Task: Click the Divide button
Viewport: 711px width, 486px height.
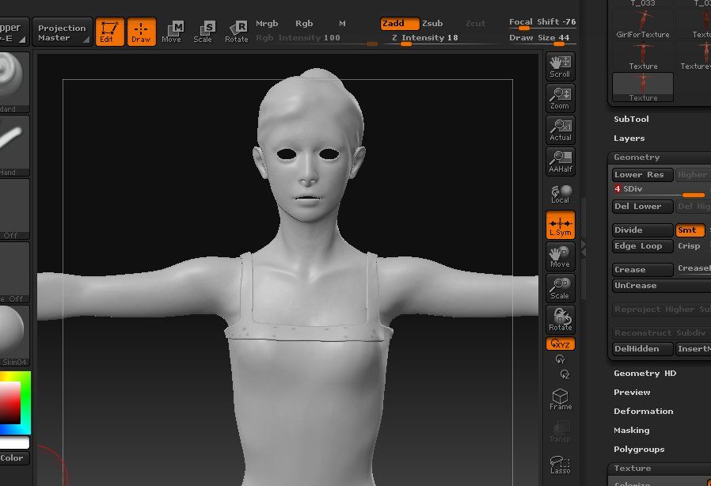Action: point(642,230)
